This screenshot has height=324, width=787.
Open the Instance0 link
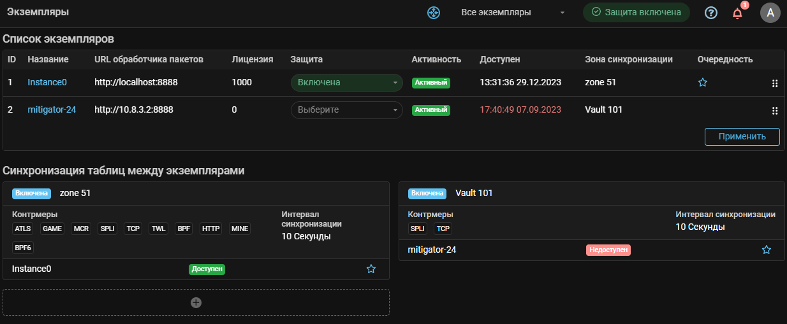coord(47,82)
